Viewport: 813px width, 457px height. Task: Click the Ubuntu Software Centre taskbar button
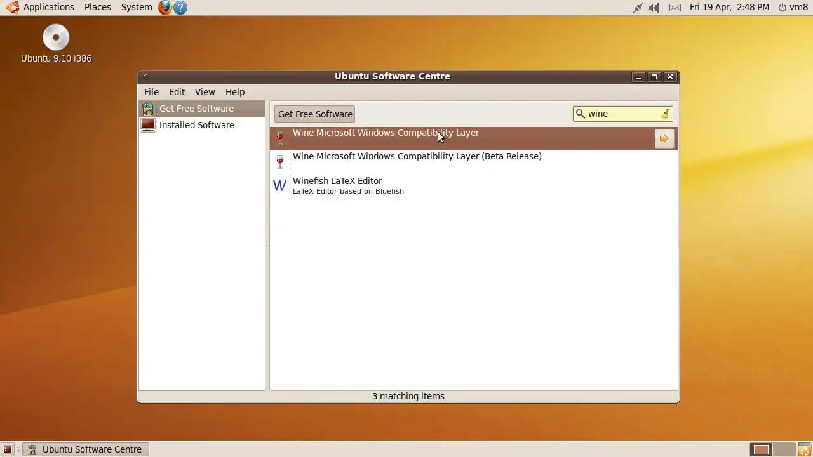[86, 449]
